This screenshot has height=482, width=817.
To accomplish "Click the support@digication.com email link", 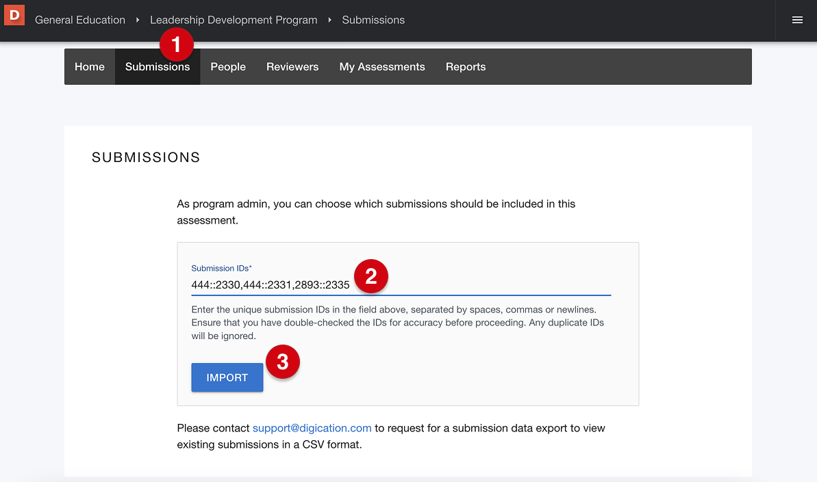I will point(312,428).
